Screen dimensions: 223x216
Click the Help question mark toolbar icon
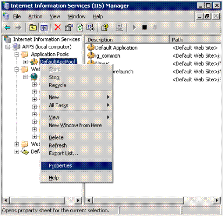105,27
